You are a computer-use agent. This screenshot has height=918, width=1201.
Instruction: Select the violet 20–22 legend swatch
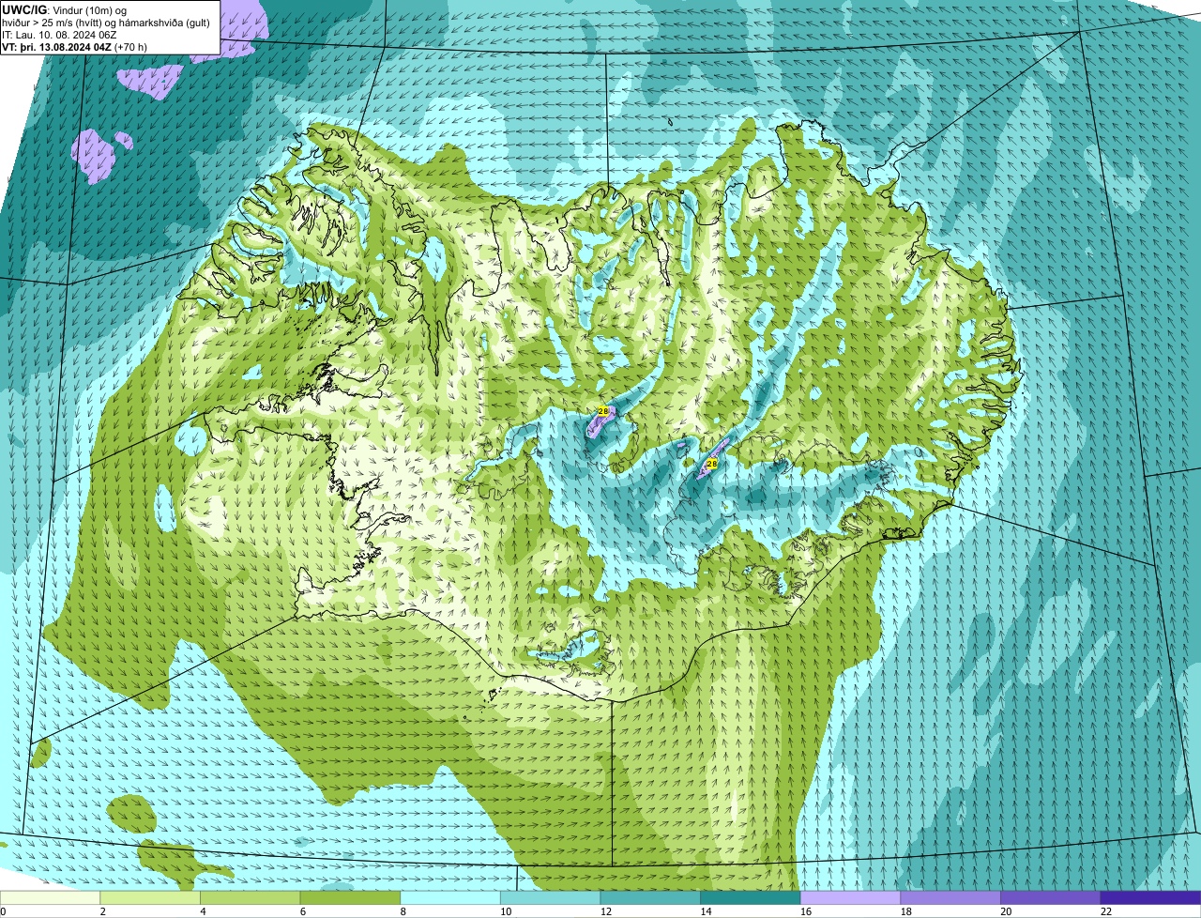point(1050,897)
